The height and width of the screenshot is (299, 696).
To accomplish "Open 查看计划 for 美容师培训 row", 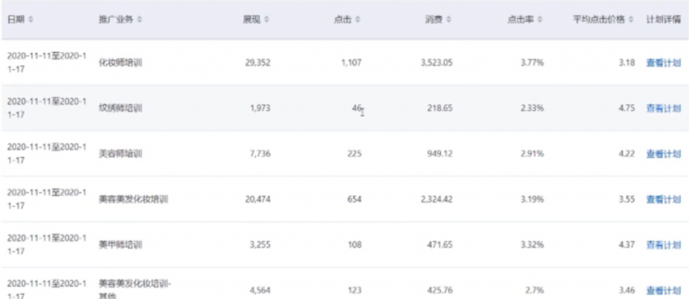I will tap(663, 154).
